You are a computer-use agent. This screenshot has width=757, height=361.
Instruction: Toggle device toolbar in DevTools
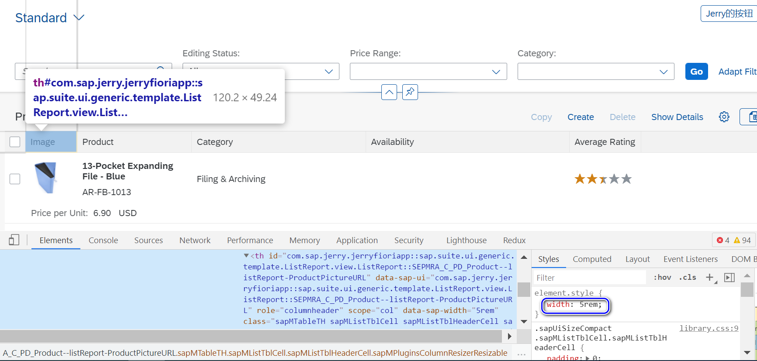click(x=14, y=240)
